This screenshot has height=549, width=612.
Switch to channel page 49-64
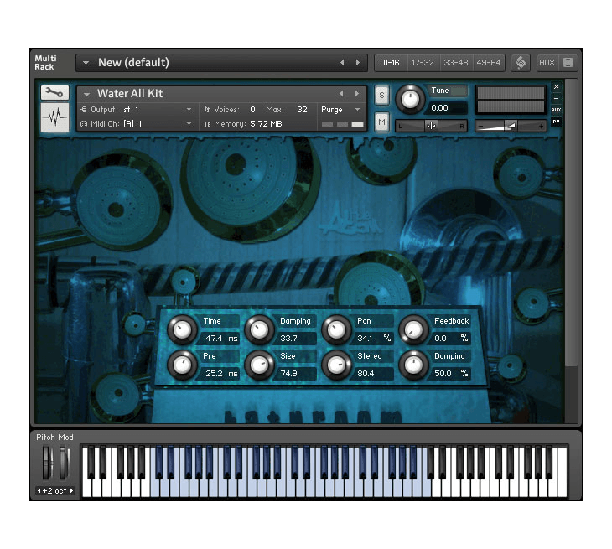pyautogui.click(x=488, y=63)
